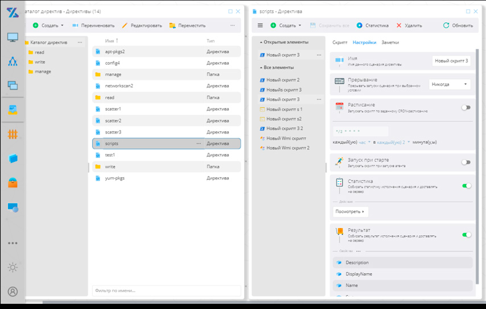The image size is (486, 309).
Task: Disable the Статистика collection toggle
Action: [467, 186]
